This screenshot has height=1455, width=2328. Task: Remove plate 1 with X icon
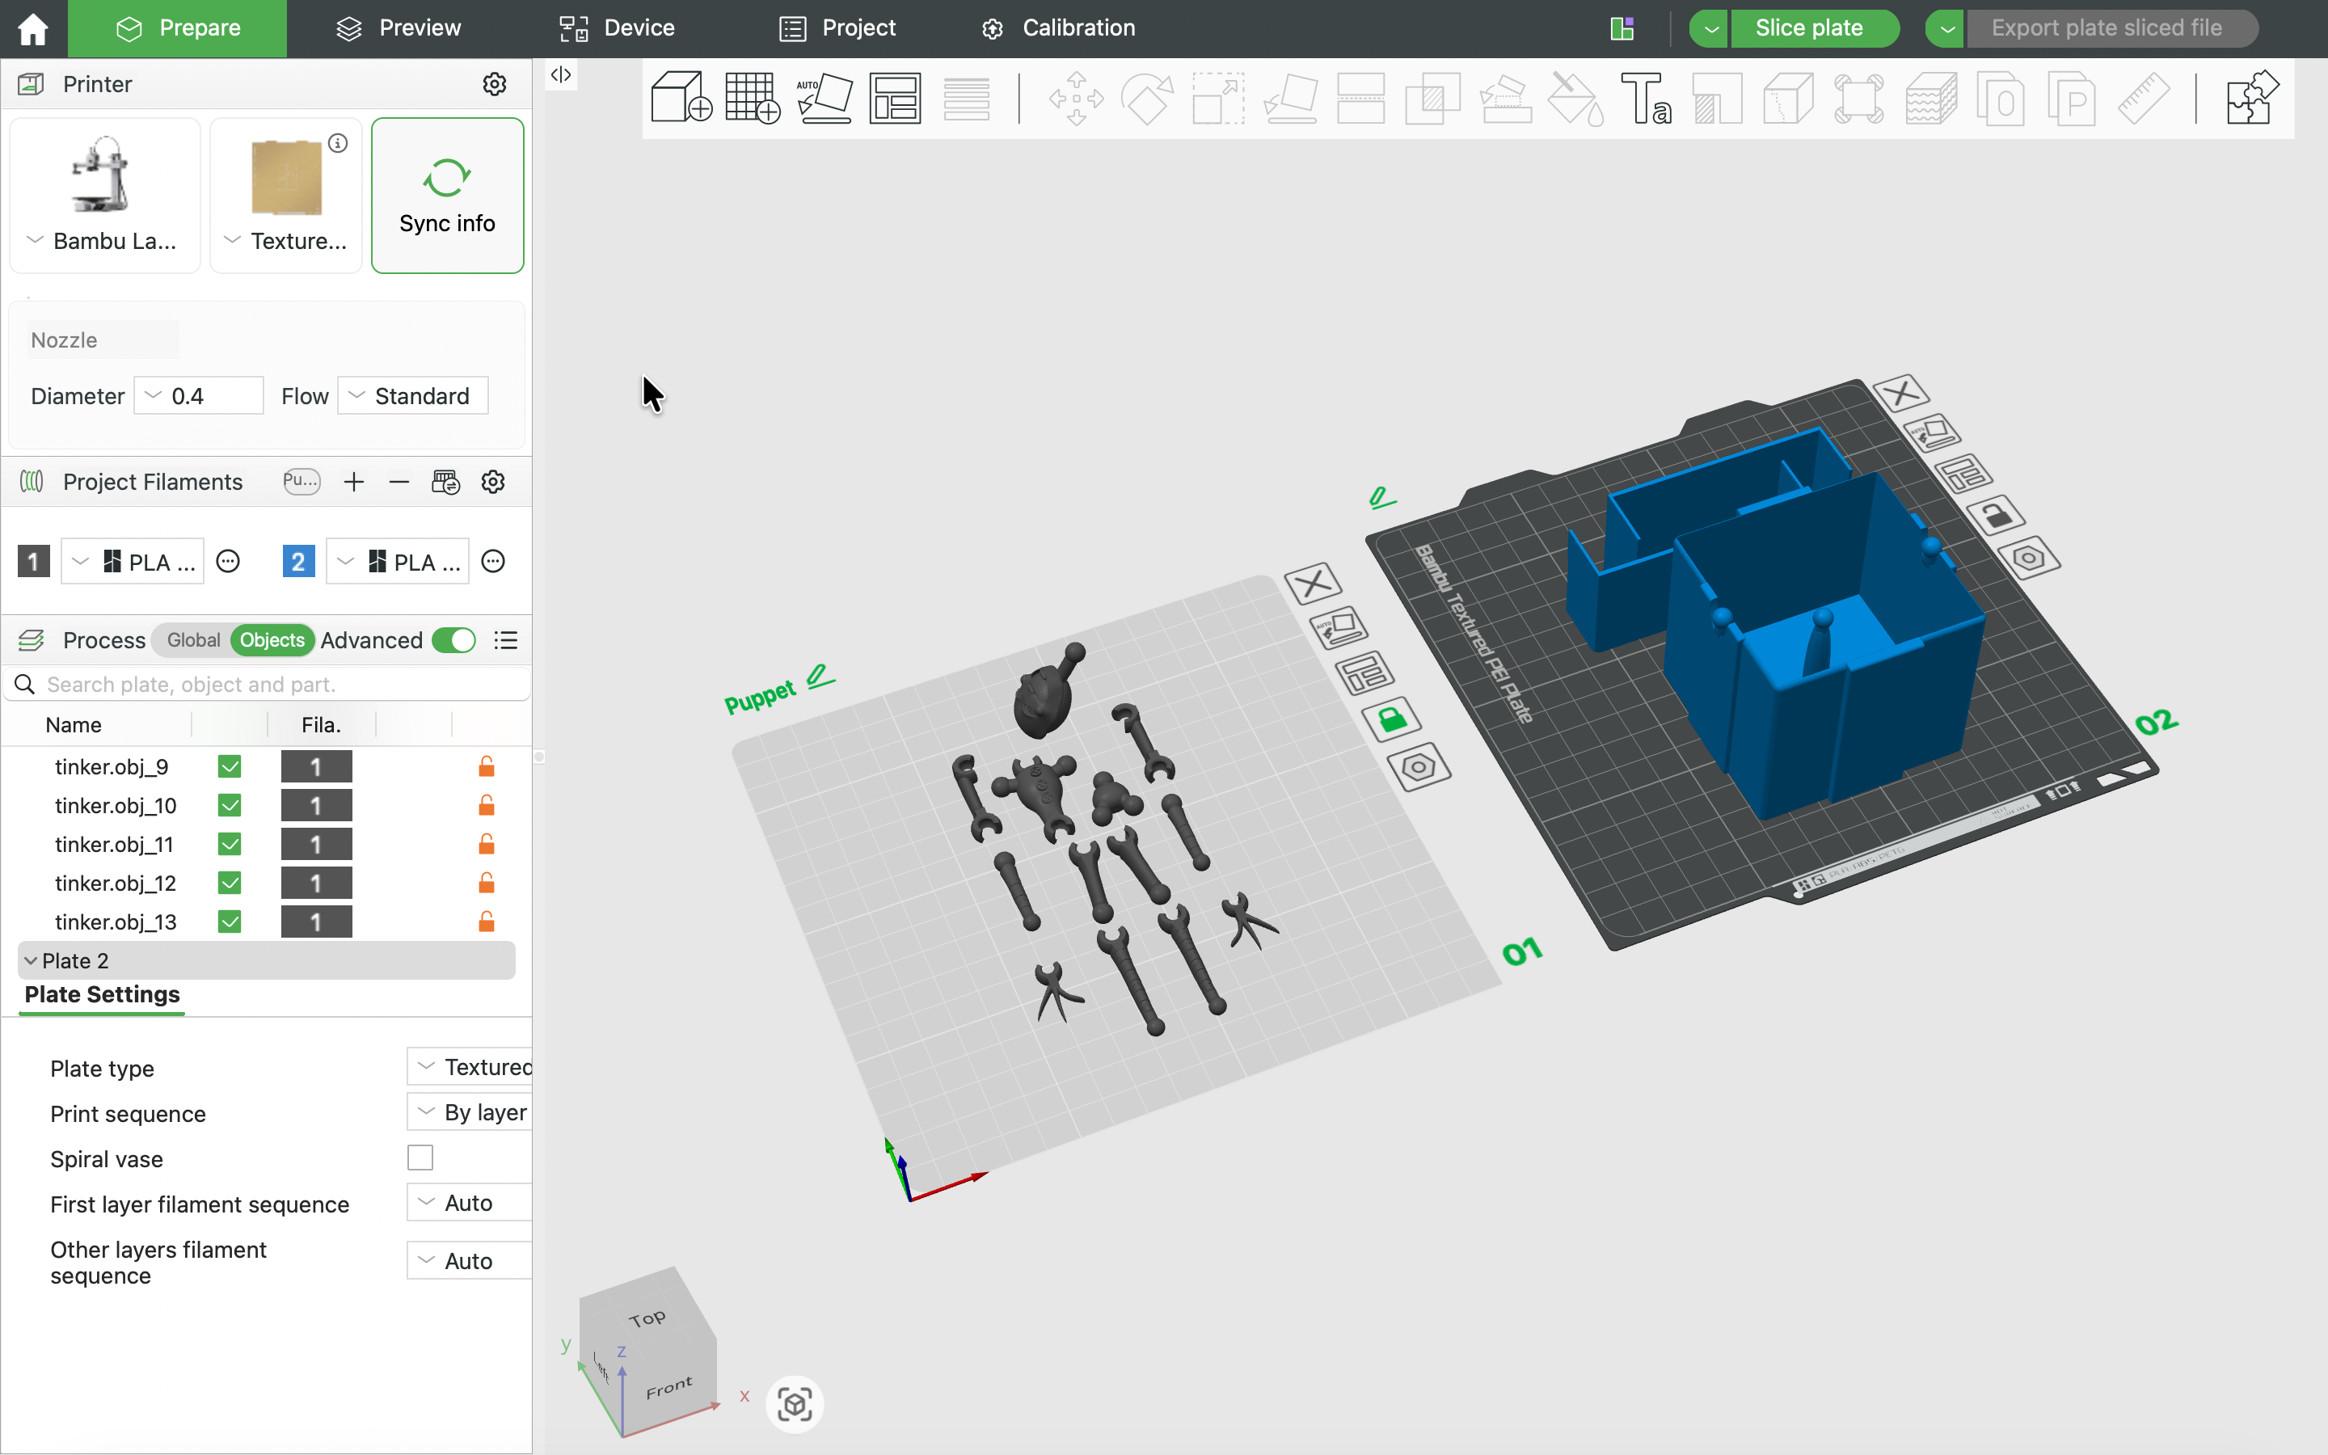[1312, 583]
